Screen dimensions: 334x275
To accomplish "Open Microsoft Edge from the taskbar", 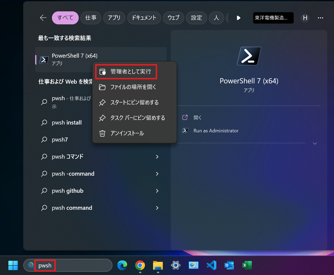I will (x=122, y=265).
